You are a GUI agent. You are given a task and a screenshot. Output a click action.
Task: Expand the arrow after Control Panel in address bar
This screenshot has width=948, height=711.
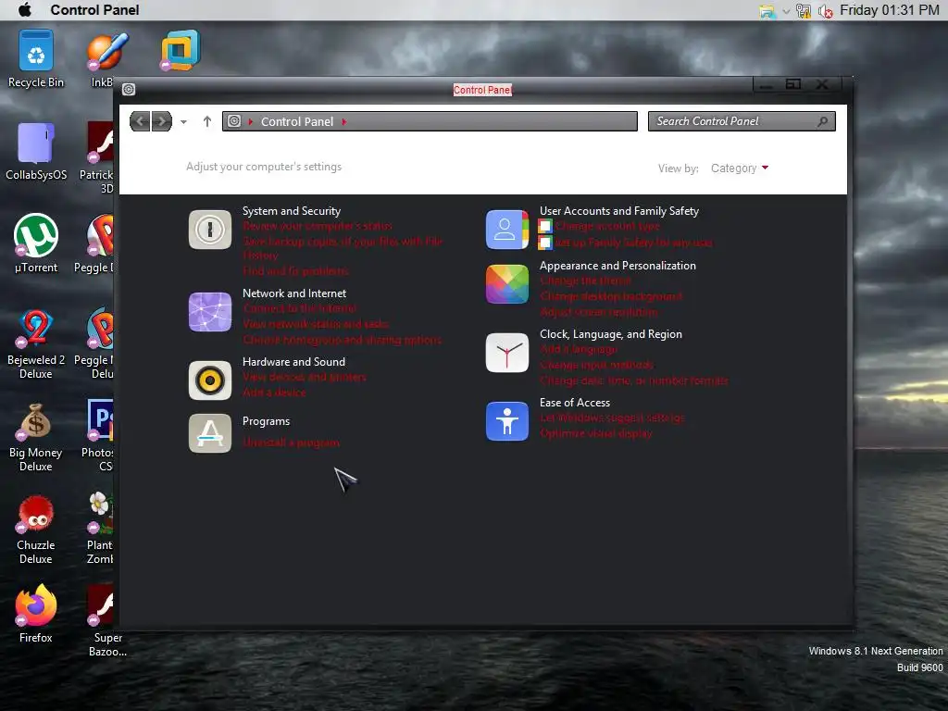click(x=344, y=121)
